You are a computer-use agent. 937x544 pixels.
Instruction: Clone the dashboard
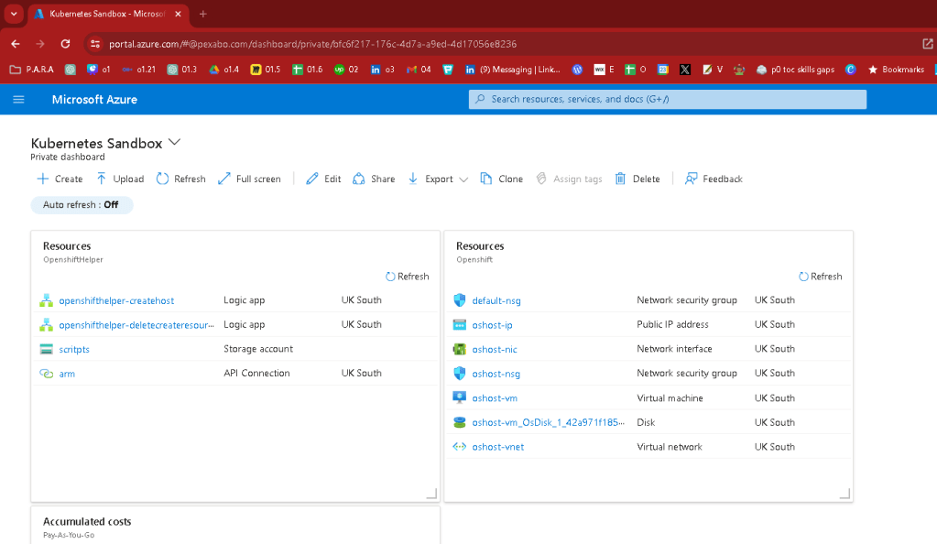click(x=501, y=179)
